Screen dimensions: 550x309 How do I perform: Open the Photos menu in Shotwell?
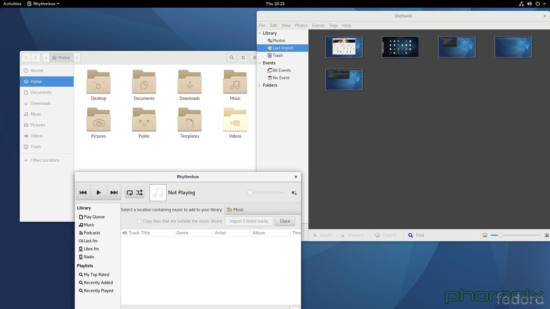click(x=301, y=25)
